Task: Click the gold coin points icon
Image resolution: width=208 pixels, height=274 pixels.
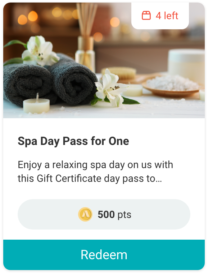Action: point(85,214)
